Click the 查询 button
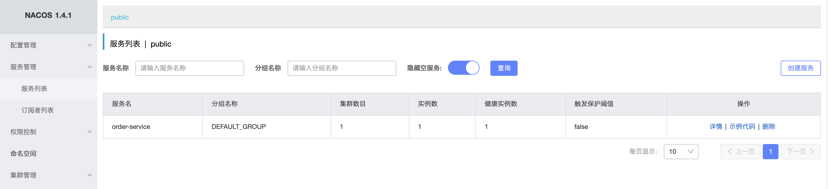This screenshot has height=189, width=828. coord(504,68)
